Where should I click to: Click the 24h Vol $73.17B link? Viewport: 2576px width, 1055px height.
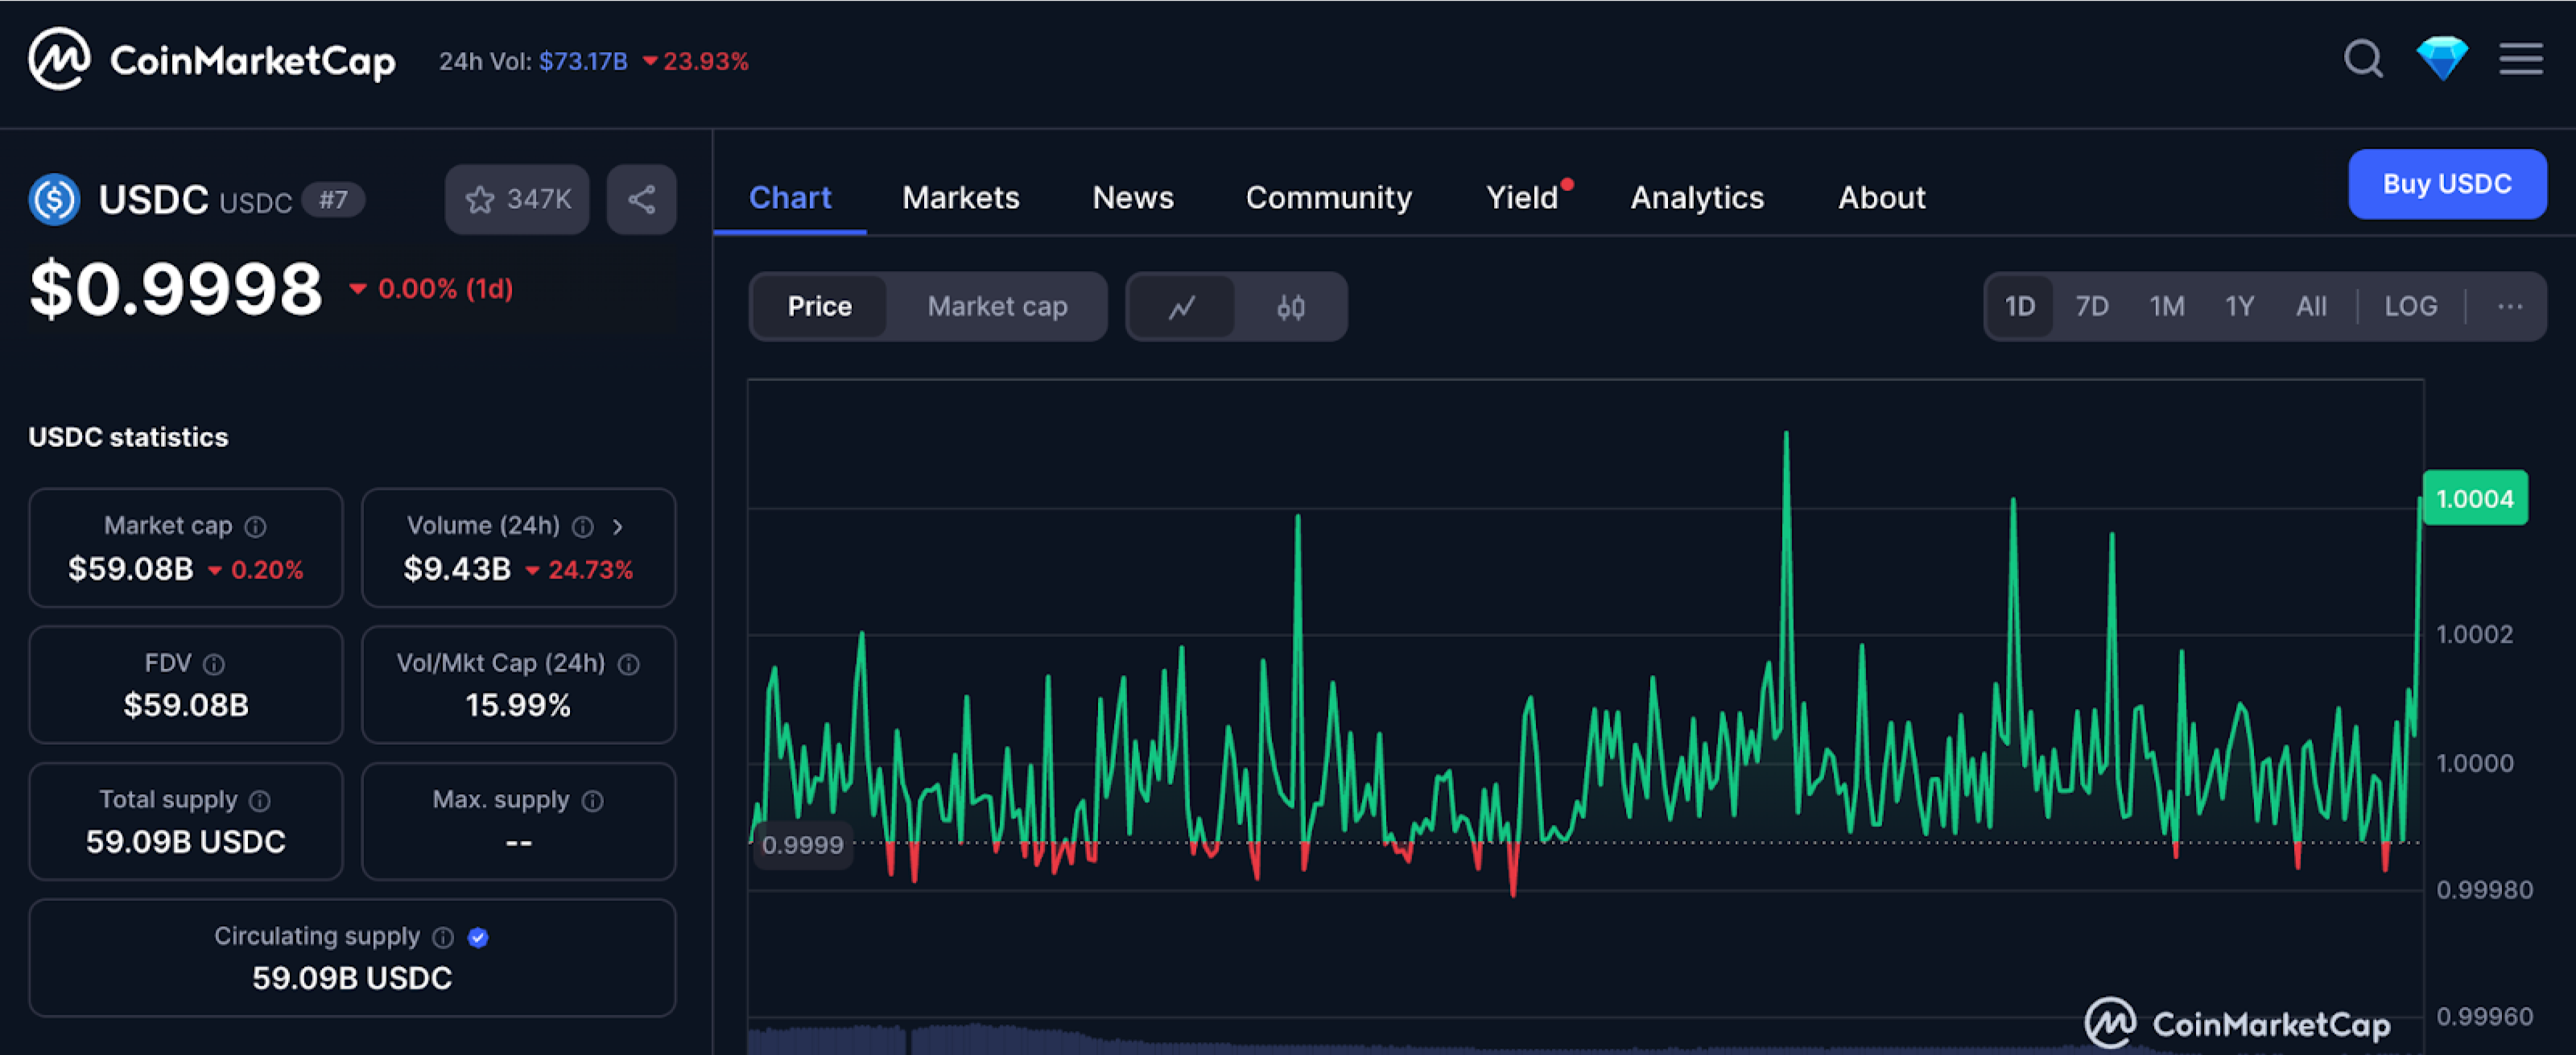(x=583, y=61)
